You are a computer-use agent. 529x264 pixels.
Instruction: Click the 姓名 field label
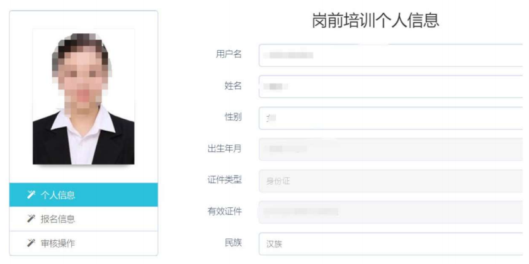pyautogui.click(x=234, y=85)
